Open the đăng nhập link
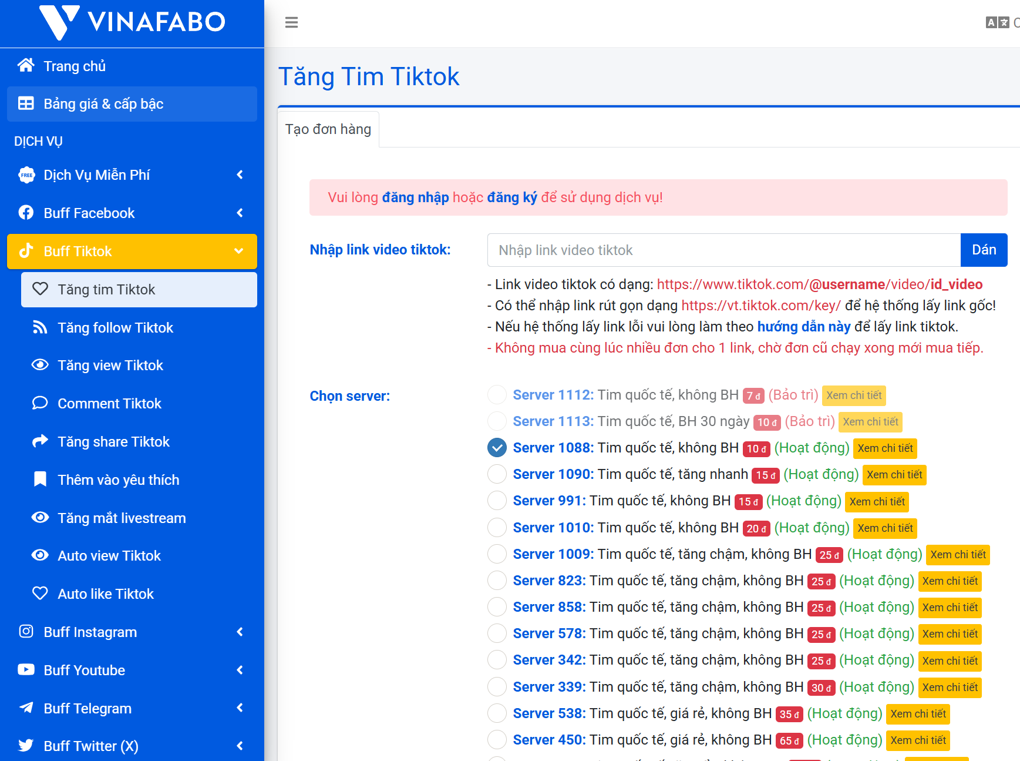The height and width of the screenshot is (761, 1020). coord(416,197)
